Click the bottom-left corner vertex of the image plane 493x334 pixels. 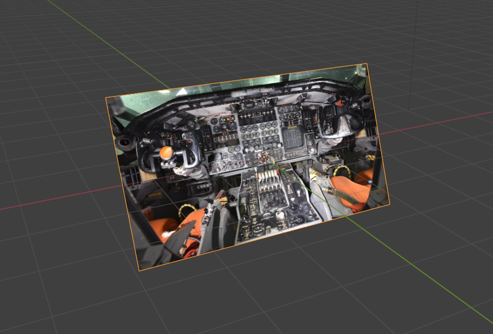(x=139, y=271)
